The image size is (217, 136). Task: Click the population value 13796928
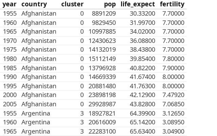coord(103,68)
